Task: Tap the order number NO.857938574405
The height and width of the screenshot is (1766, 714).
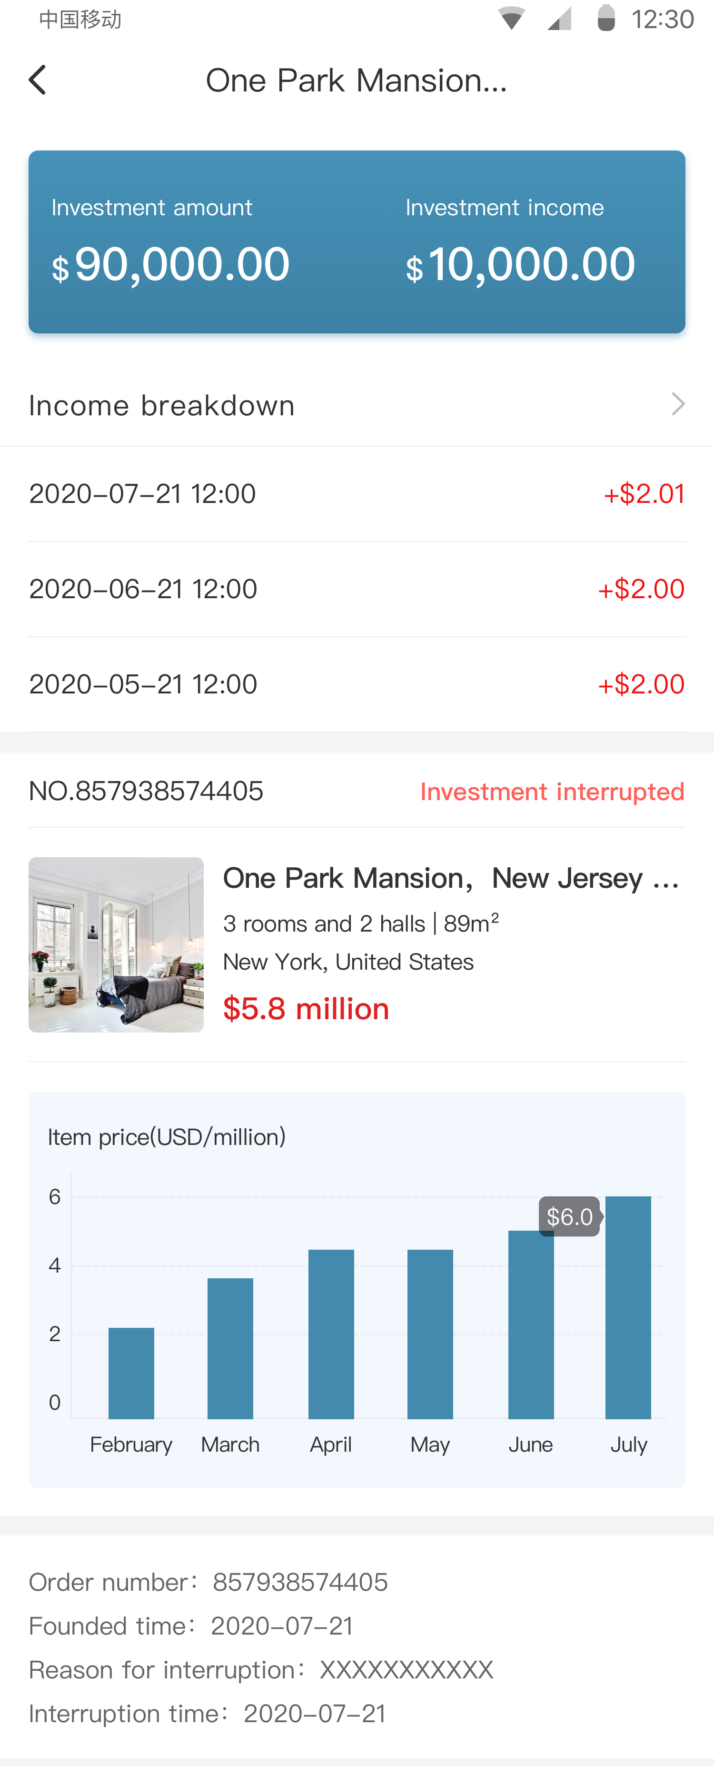Action: (x=146, y=792)
